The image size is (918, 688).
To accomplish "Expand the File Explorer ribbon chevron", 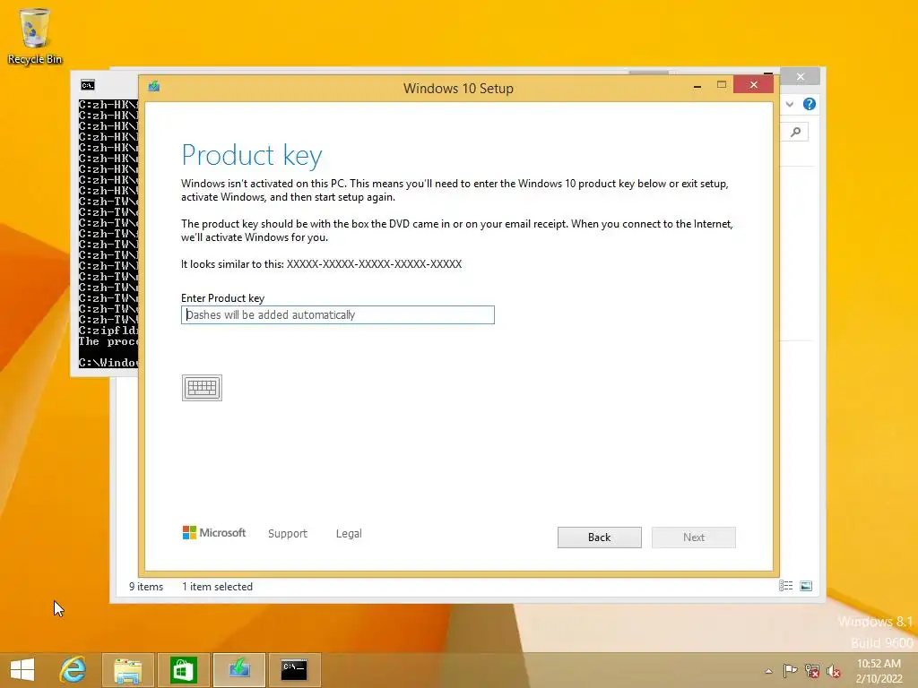I will (790, 104).
